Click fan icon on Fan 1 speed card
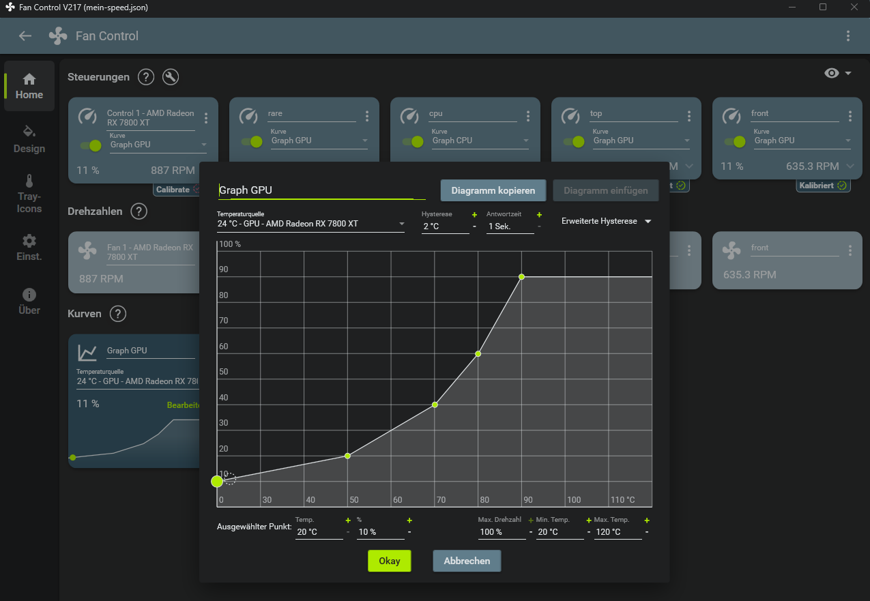The image size is (870, 601). pos(87,250)
